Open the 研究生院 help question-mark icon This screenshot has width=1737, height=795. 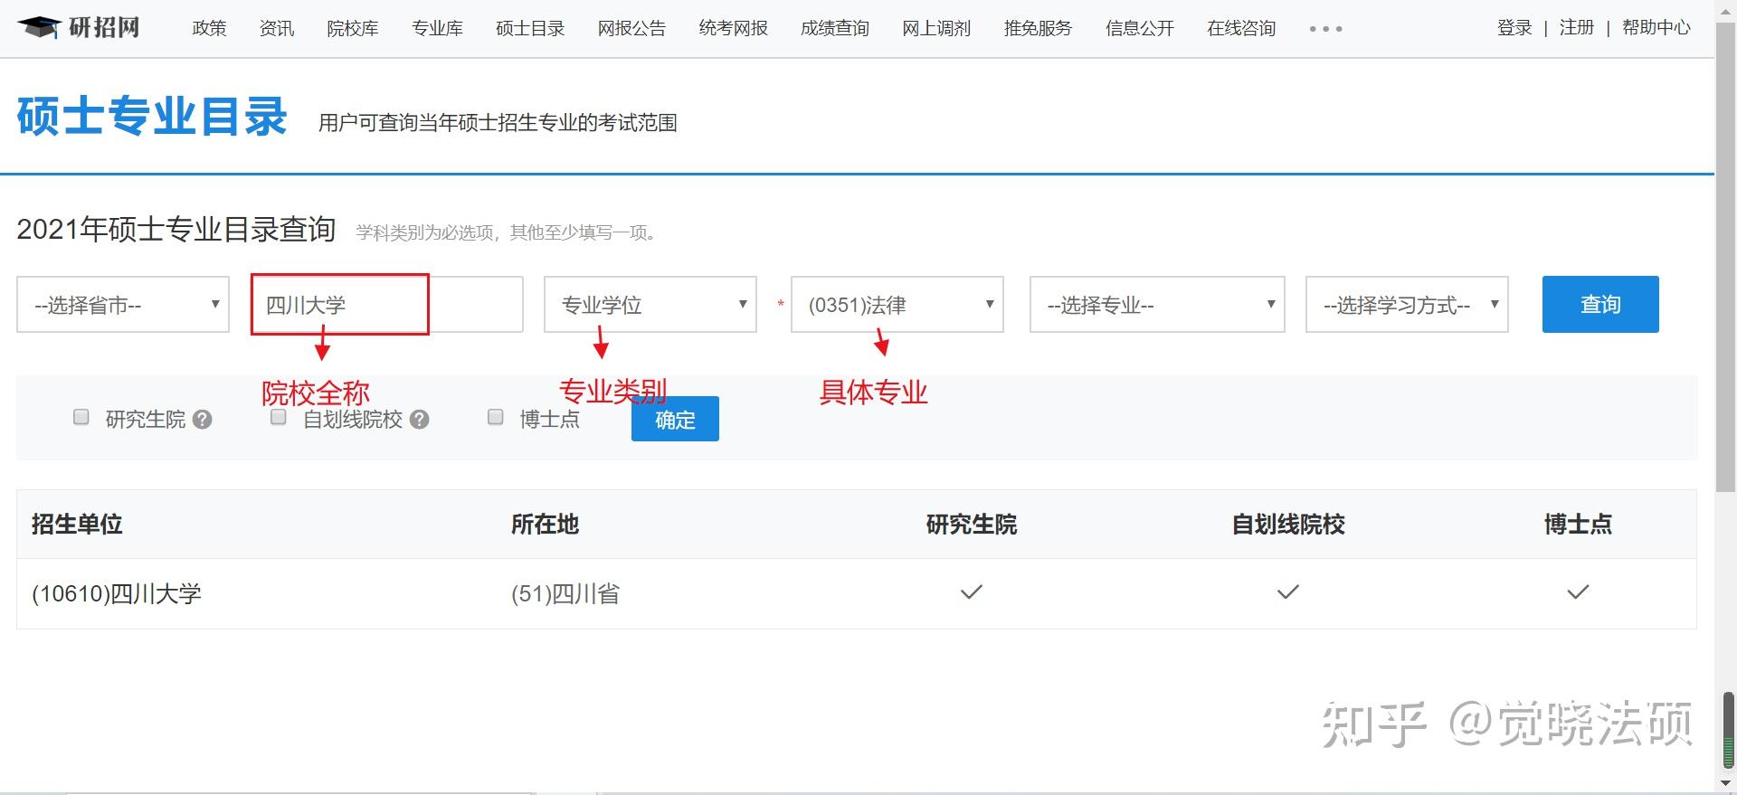[203, 420]
